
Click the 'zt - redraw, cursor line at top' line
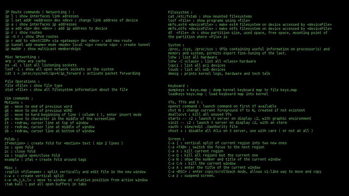coord(46,123)
